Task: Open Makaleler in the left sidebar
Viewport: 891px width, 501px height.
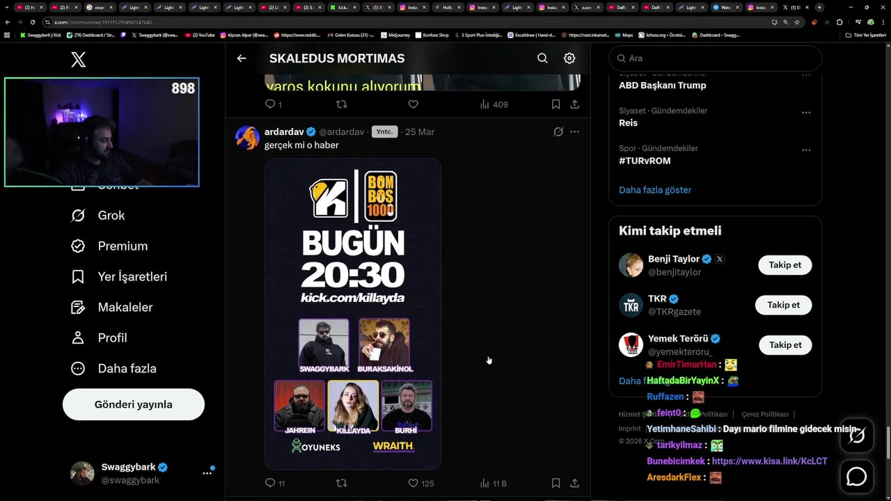Action: 111,307
